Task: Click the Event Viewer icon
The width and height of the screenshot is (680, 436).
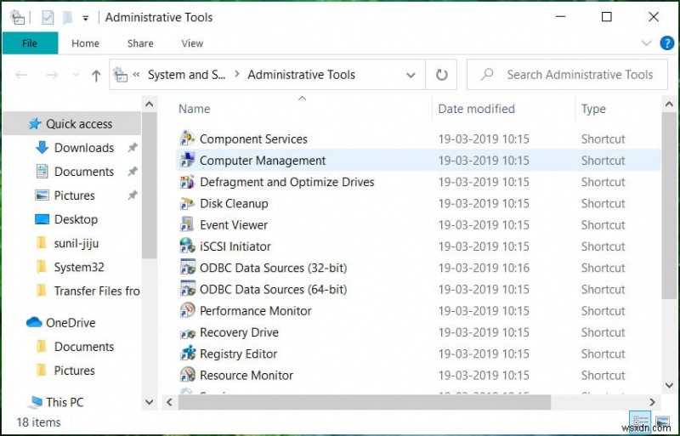Action: pyautogui.click(x=188, y=225)
